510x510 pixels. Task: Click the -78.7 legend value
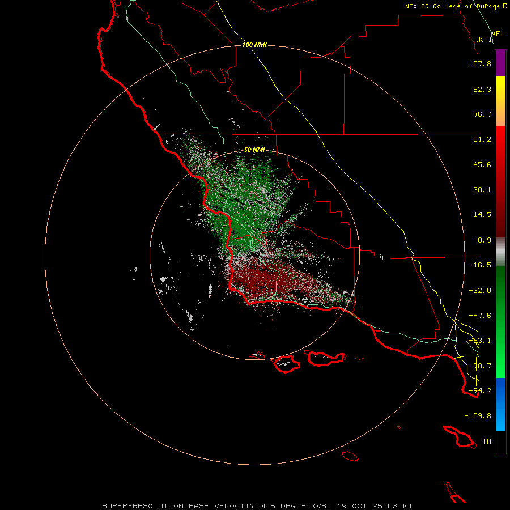click(x=480, y=366)
